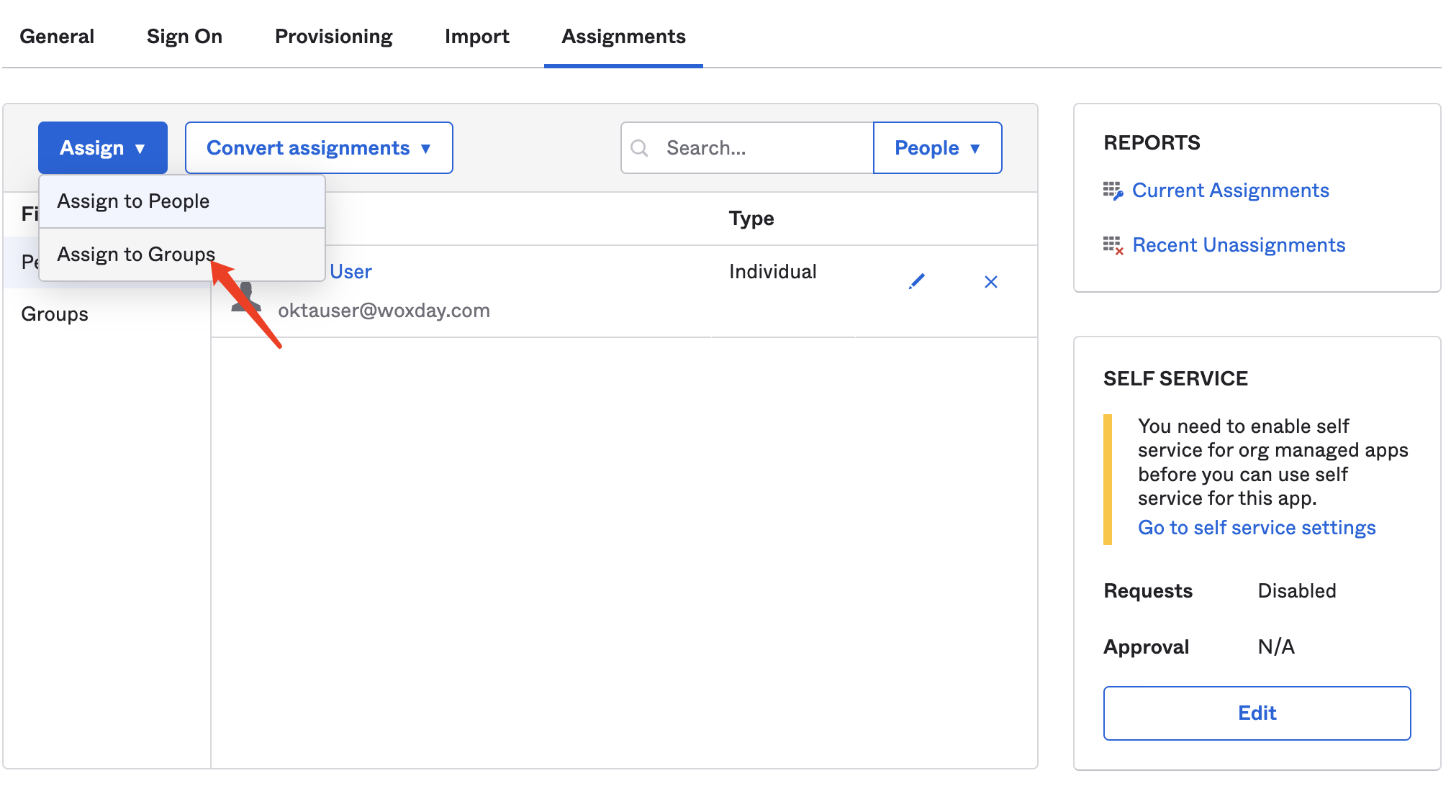Go to self service settings
The height and width of the screenshot is (791, 1451).
coord(1257,528)
